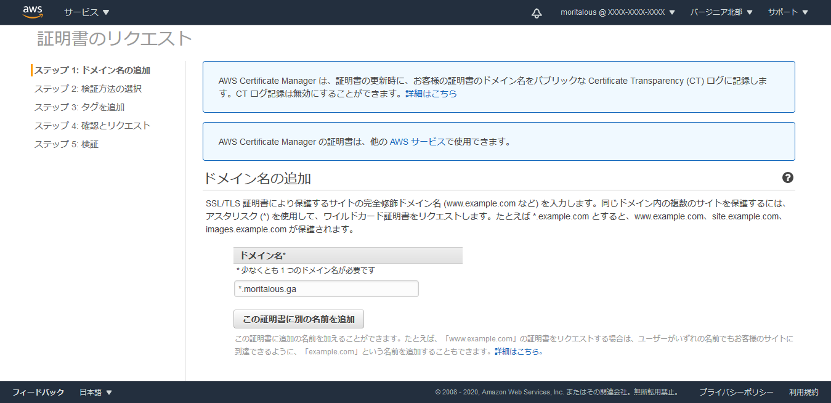Go to ステップ 2: 検証方法の選択
Screen dimensions: 831x403
coord(88,89)
